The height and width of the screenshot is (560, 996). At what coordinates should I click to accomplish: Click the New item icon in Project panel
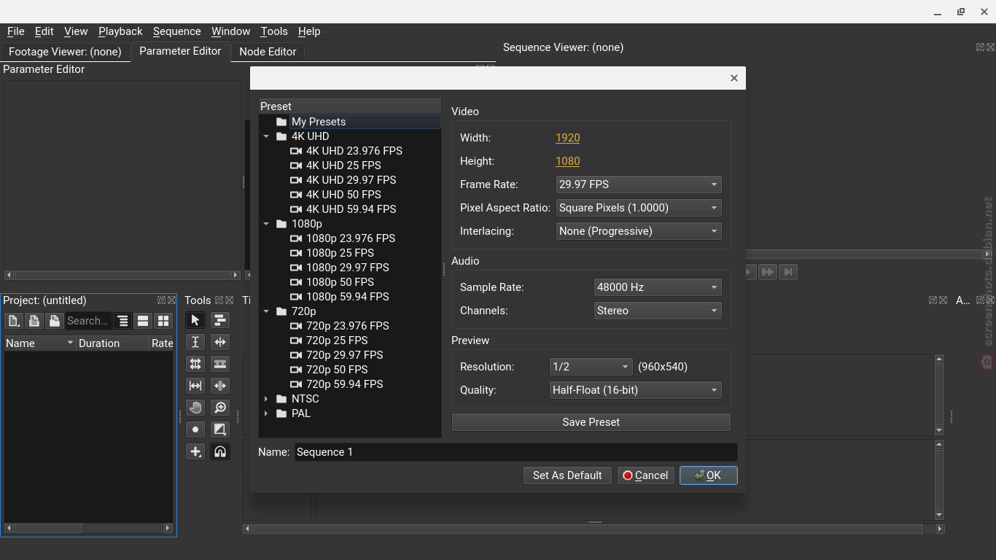point(14,321)
